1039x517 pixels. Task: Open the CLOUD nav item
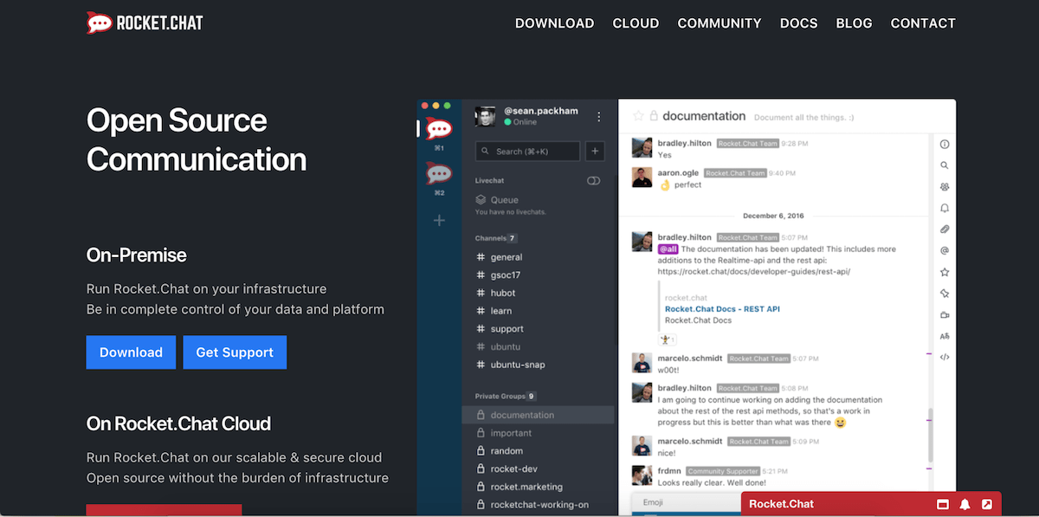coord(636,23)
